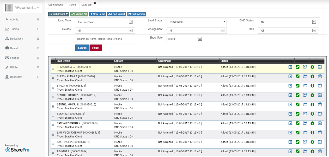Click the Search By Name input field
This screenshot has width=329, height=157.
coord(105,39)
